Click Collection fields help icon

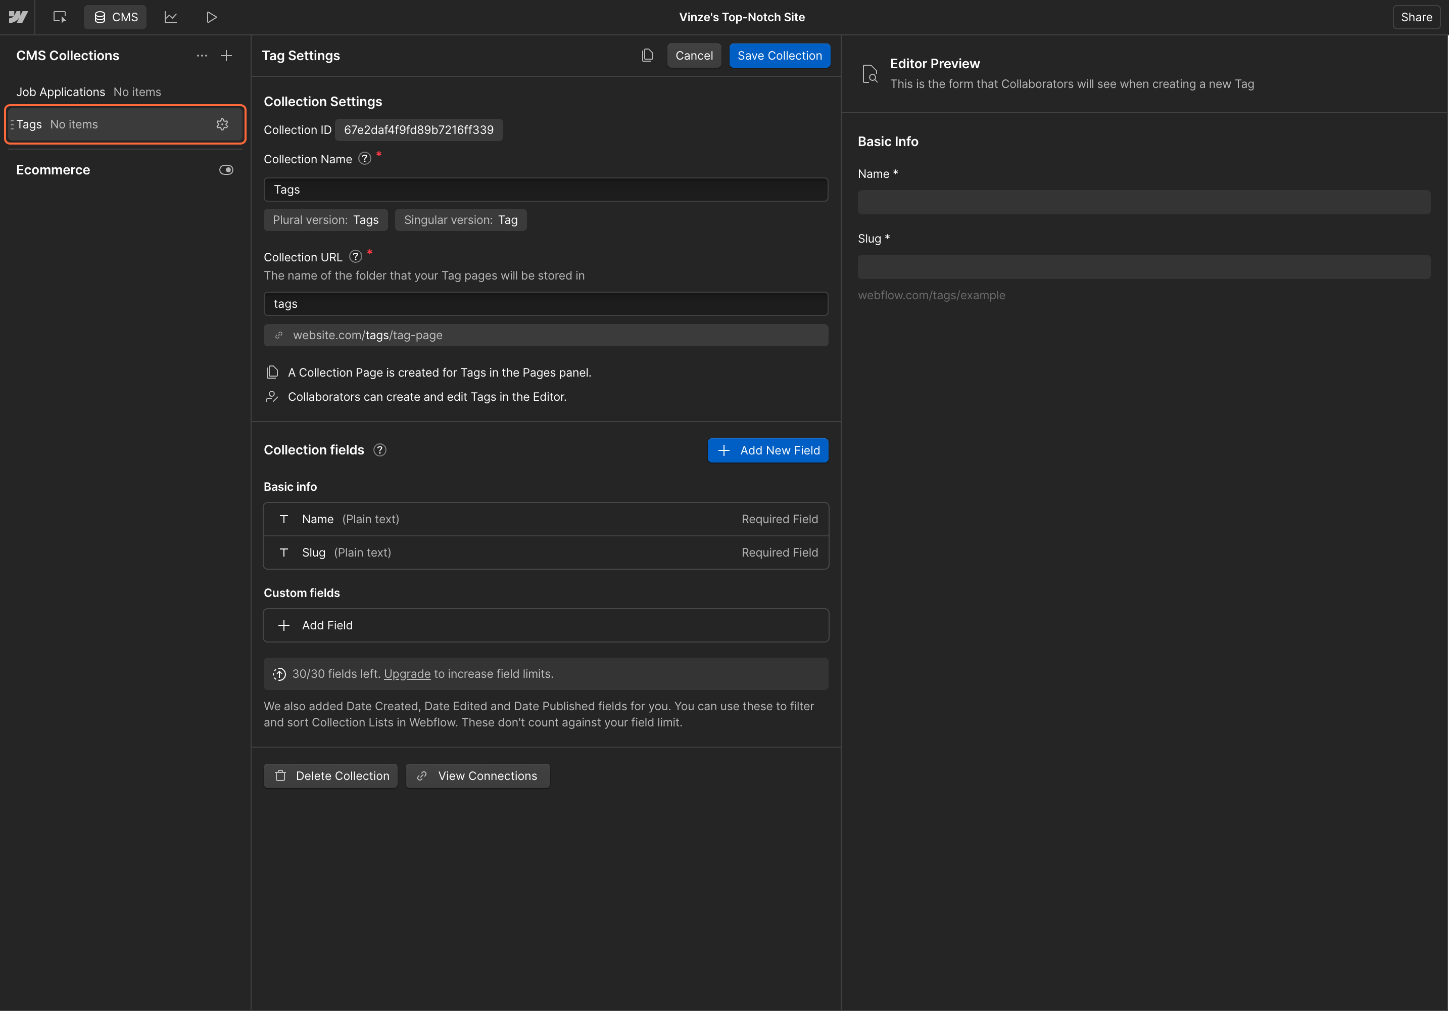click(380, 449)
